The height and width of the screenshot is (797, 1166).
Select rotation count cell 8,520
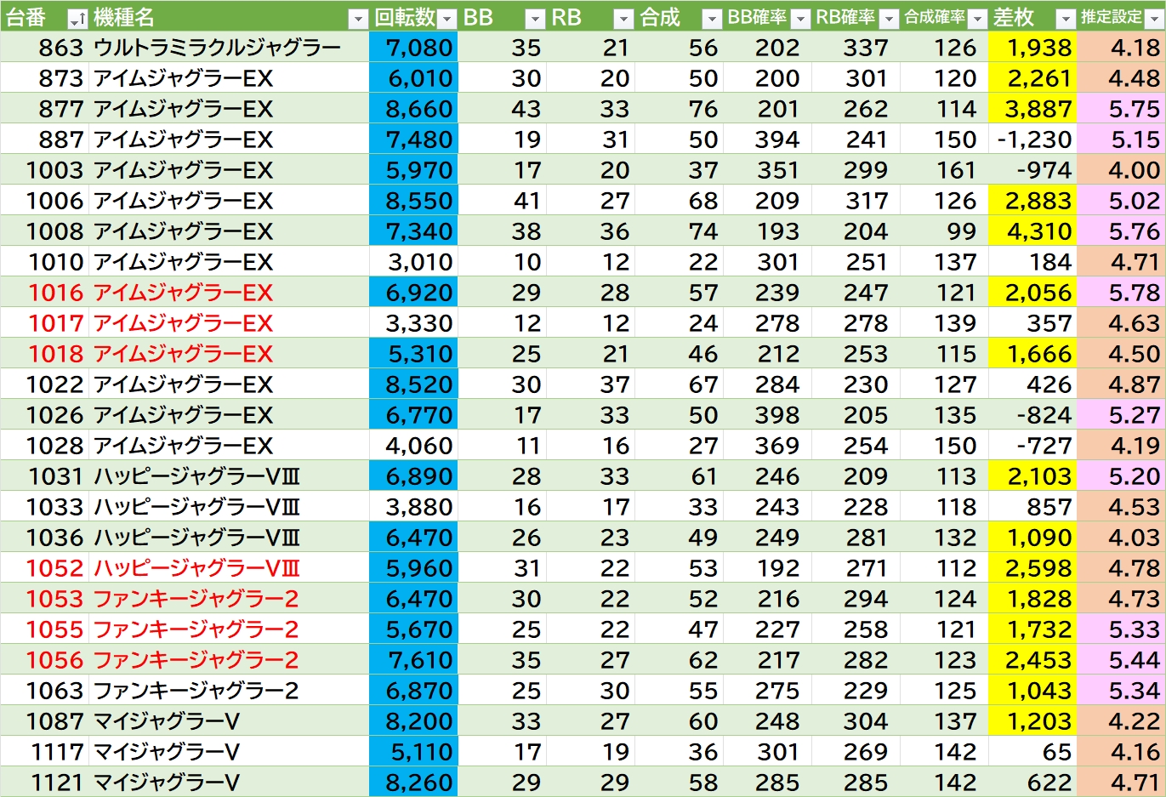[x=413, y=384]
